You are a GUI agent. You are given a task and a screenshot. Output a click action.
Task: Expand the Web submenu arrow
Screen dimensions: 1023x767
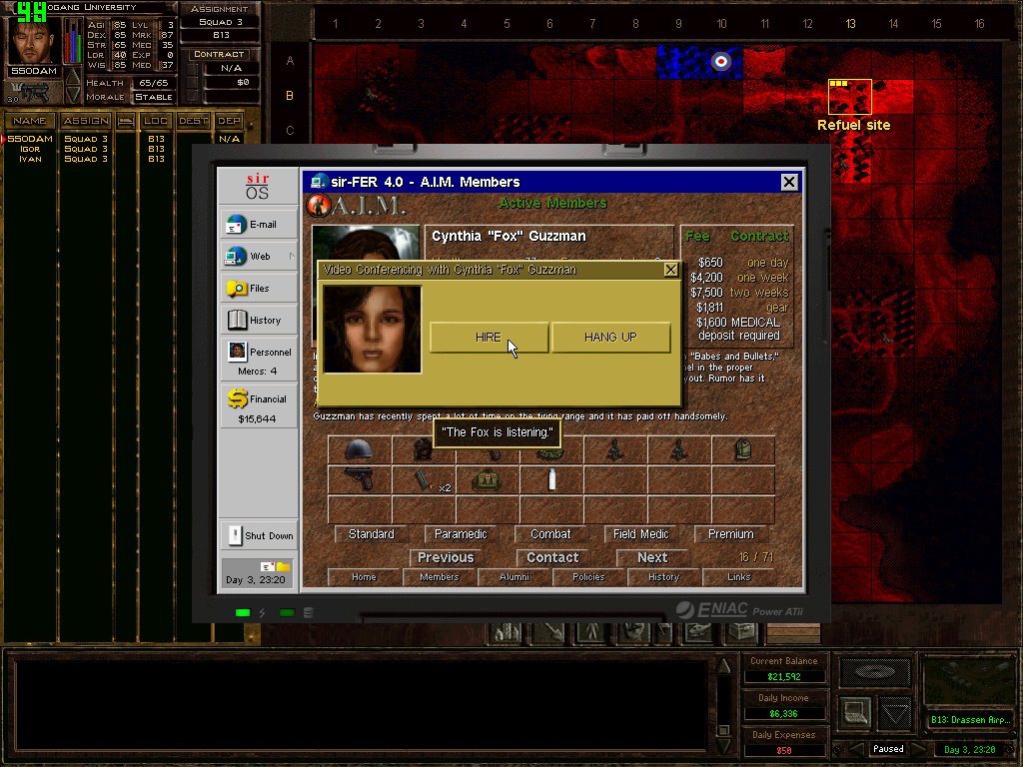coord(292,257)
